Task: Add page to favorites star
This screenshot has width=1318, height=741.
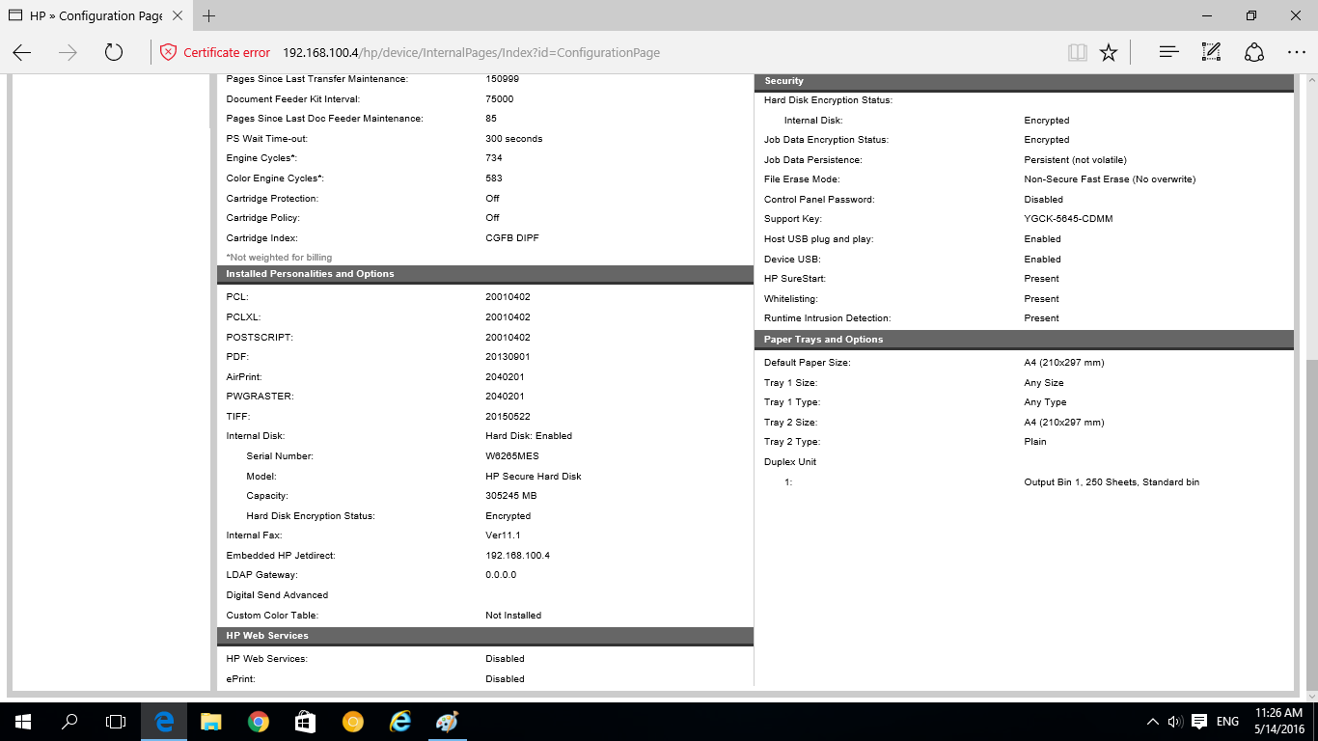Action: pyautogui.click(x=1109, y=53)
